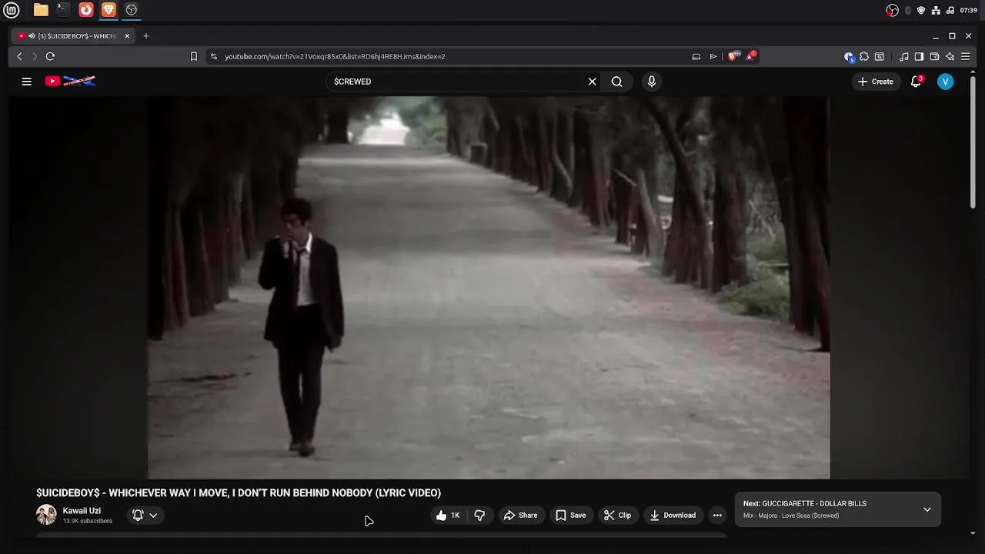Screen dimensions: 985x554
Task: Click the scrollbar down arrow
Action: point(973,532)
